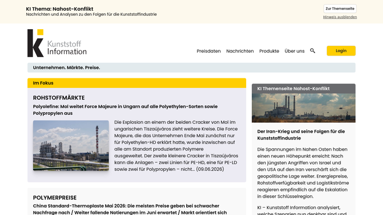Open Polyolefine Mol Force Majeure headline

[x=125, y=110]
